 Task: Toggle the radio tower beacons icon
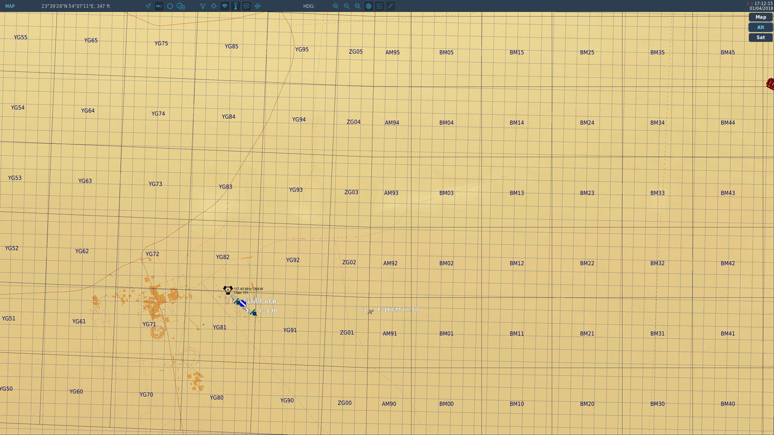coord(236,6)
